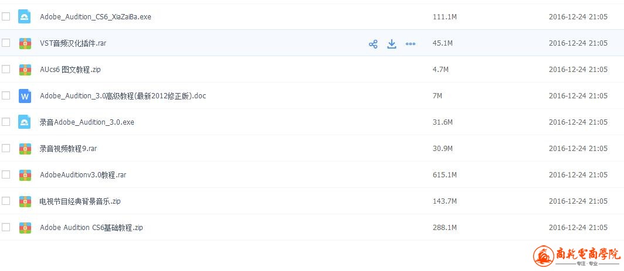Click the 288.1M size value
The height and width of the screenshot is (271, 624).
coord(445,228)
